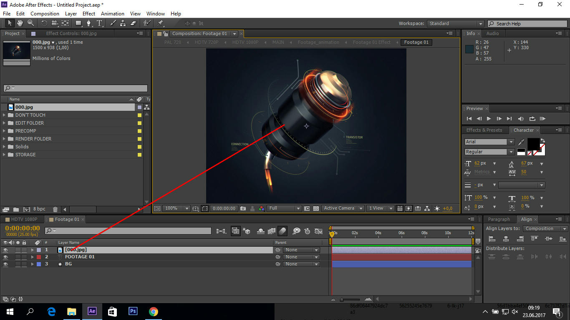Select the Hand tool
Image resolution: width=570 pixels, height=320 pixels.
pyautogui.click(x=20, y=23)
